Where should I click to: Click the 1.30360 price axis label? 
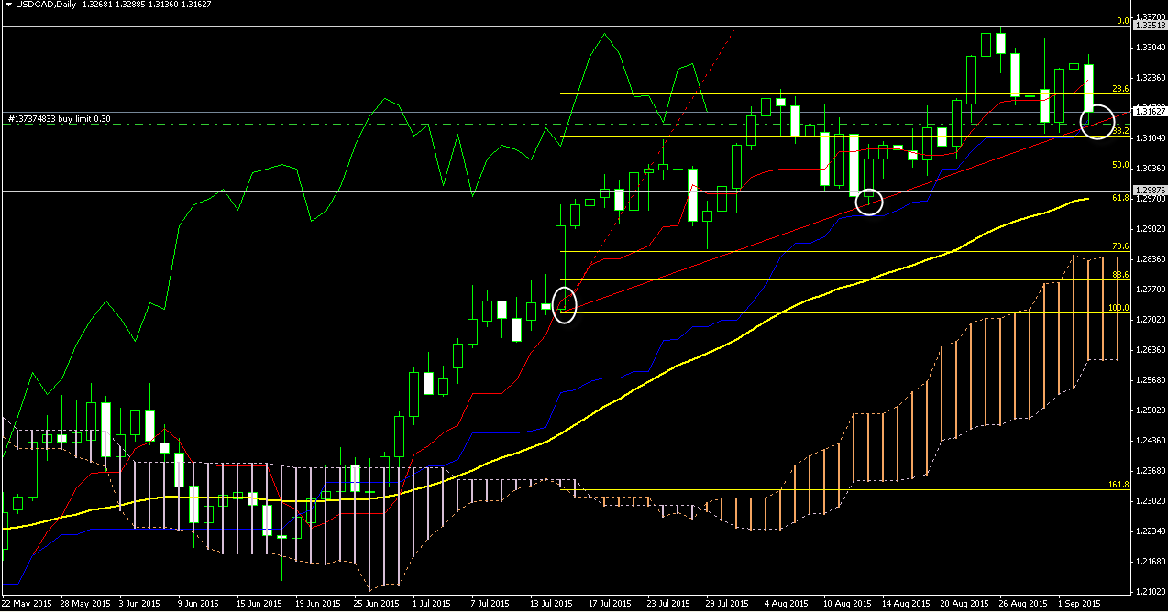tap(1150, 168)
